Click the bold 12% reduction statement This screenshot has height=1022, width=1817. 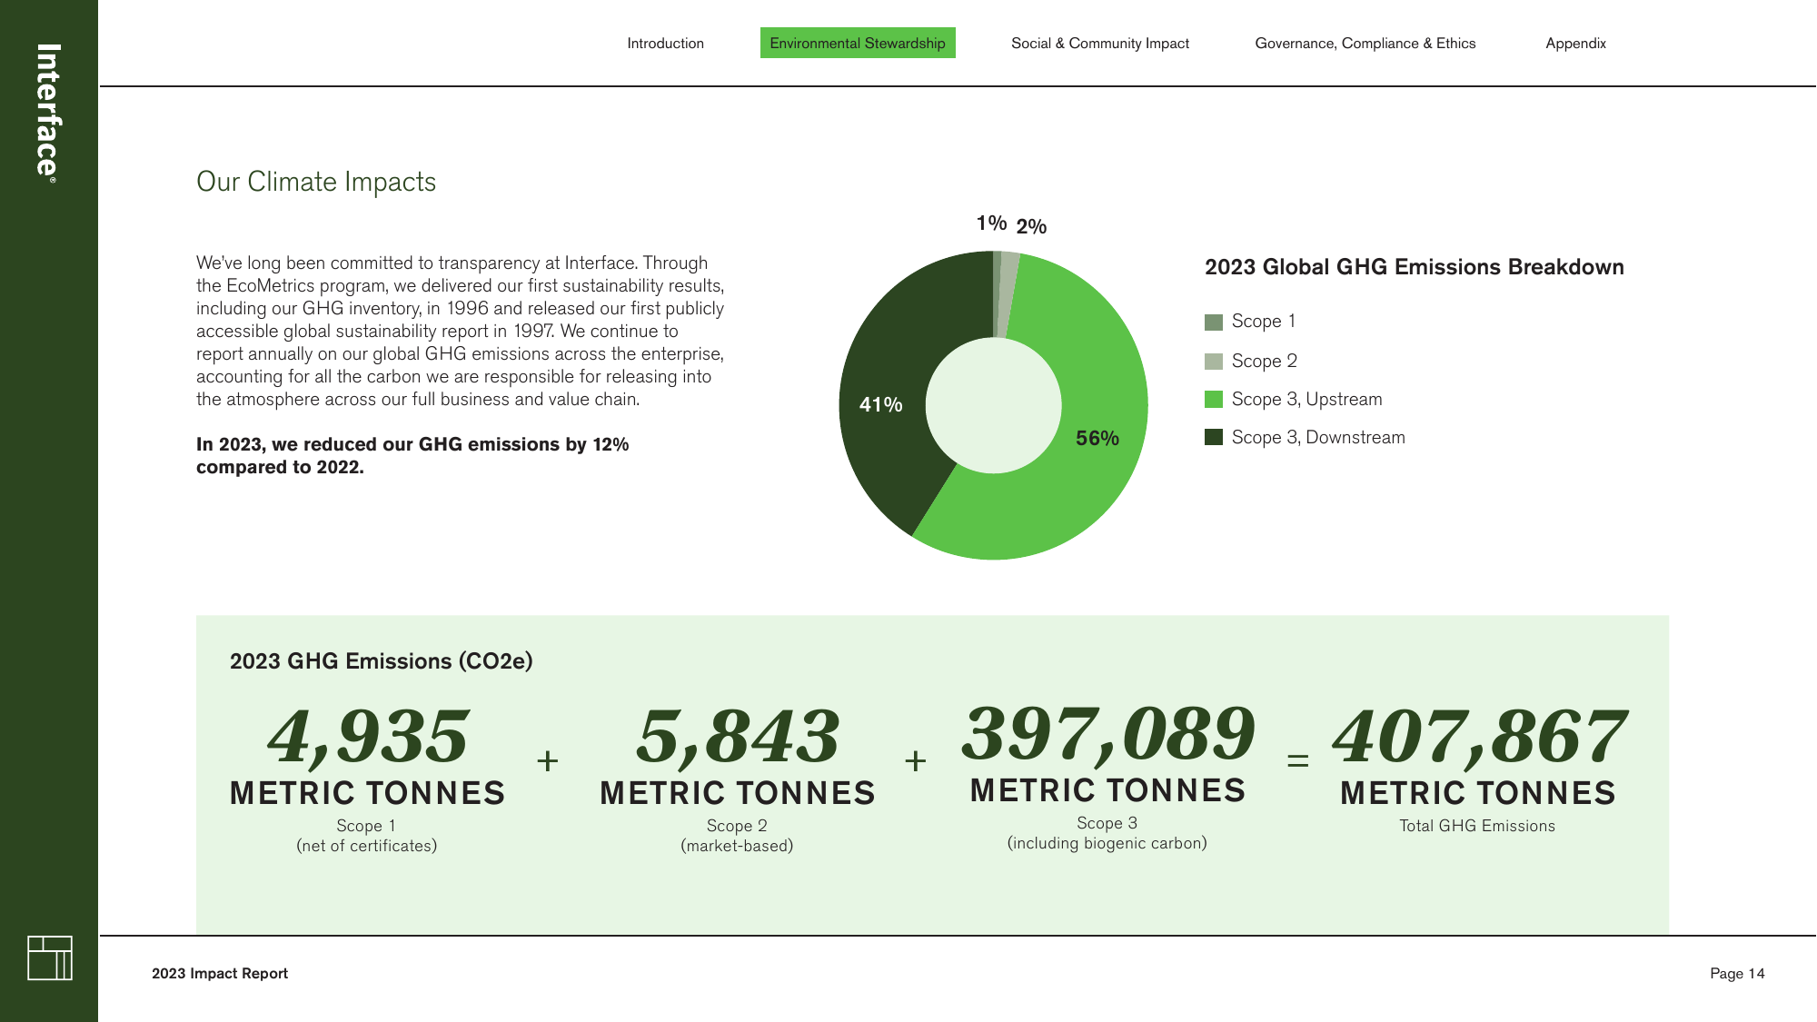pos(412,455)
